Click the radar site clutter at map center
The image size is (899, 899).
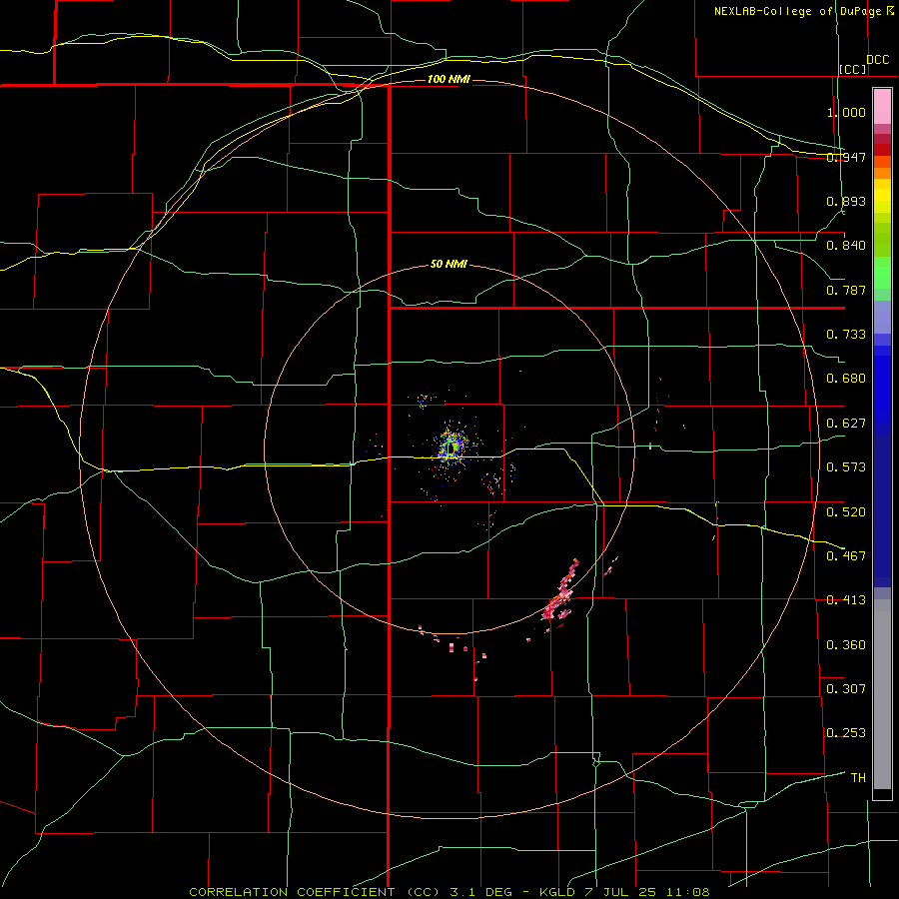coord(451,448)
